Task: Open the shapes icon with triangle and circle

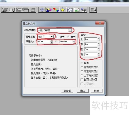Action: pos(49,10)
